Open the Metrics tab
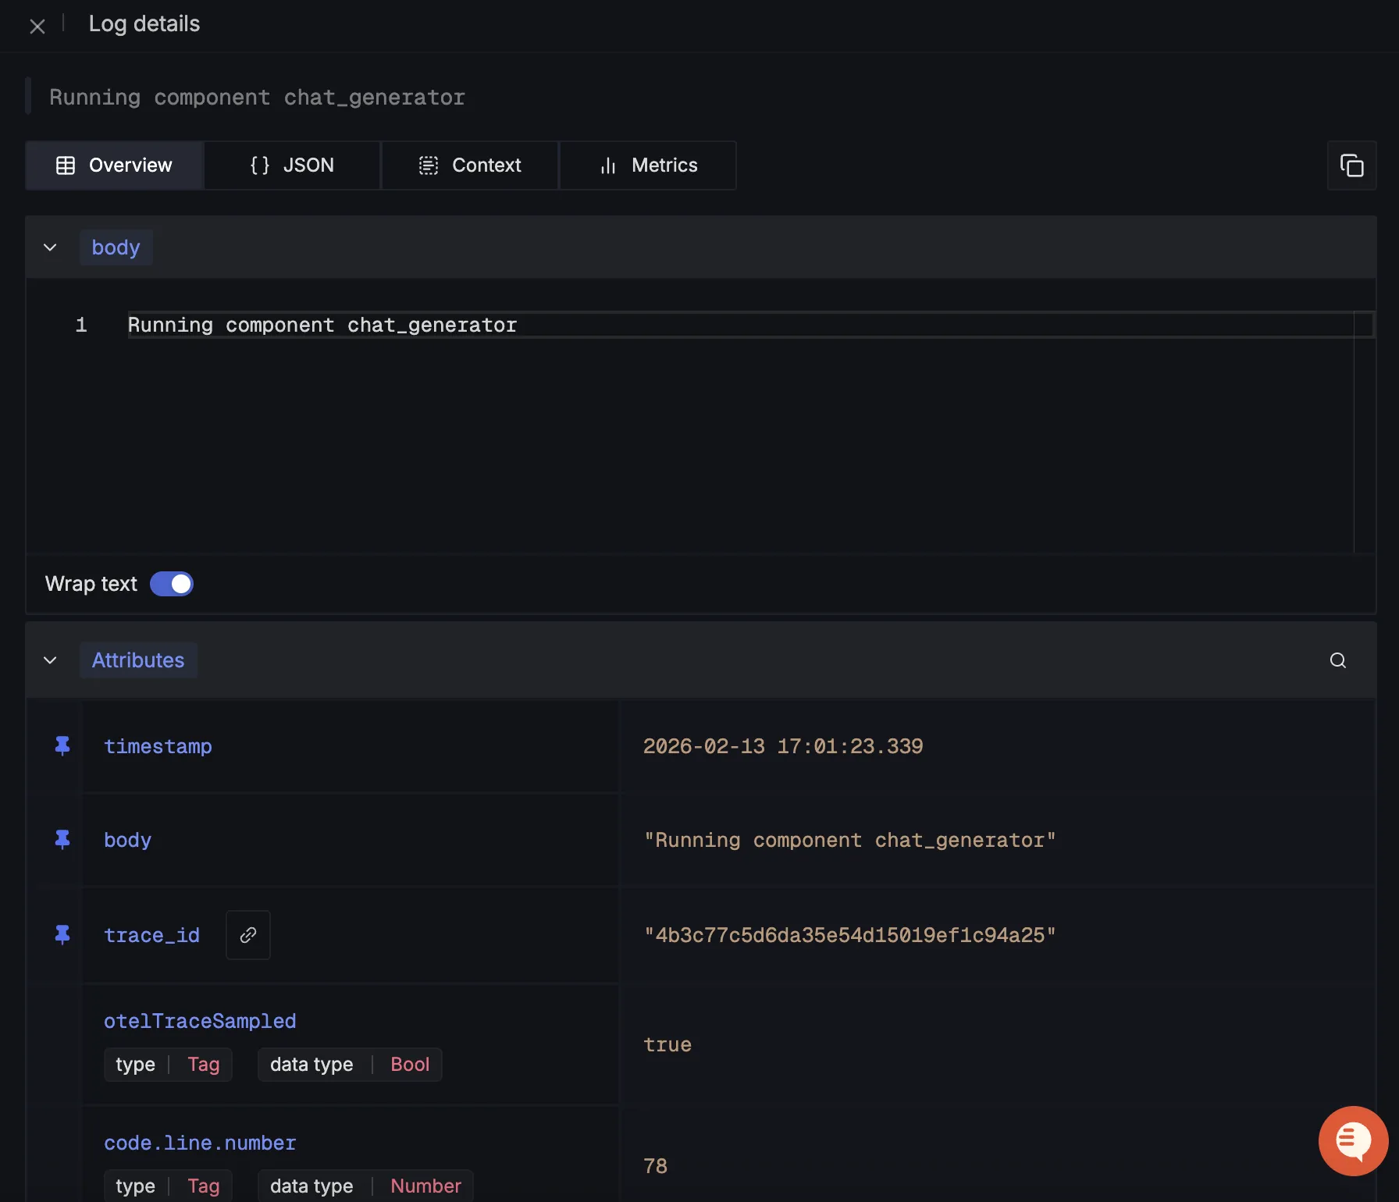This screenshot has height=1202, width=1399. point(648,165)
